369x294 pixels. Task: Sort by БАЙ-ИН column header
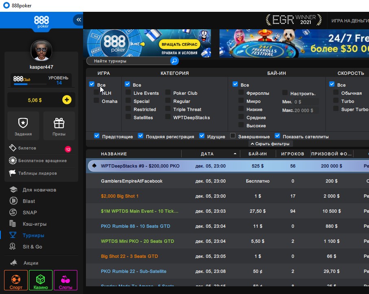pos(258,154)
